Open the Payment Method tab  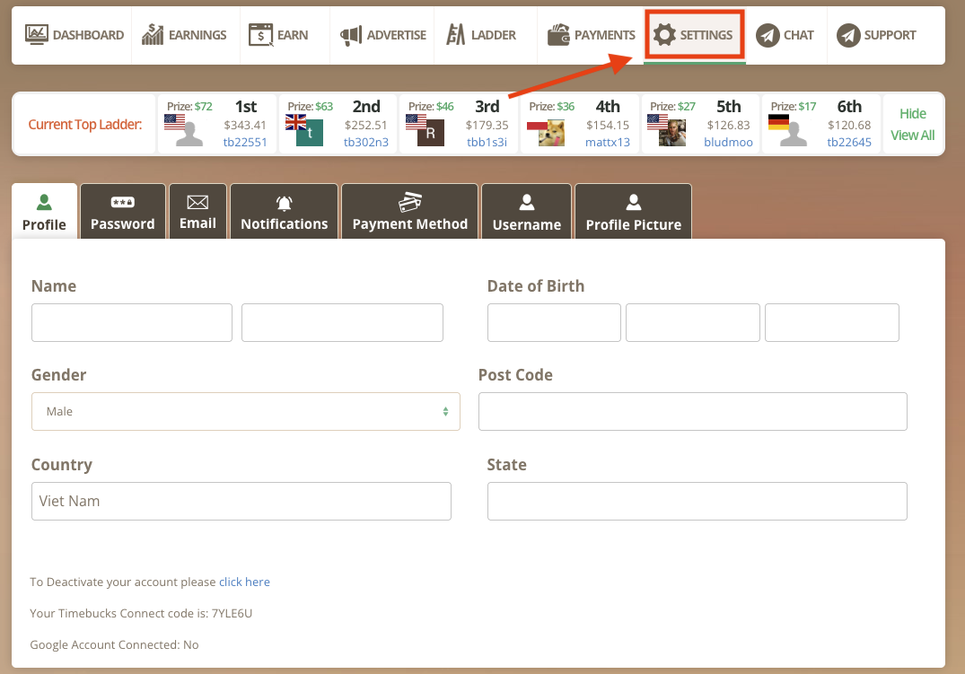(409, 213)
